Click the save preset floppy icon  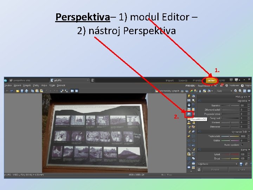(241, 164)
